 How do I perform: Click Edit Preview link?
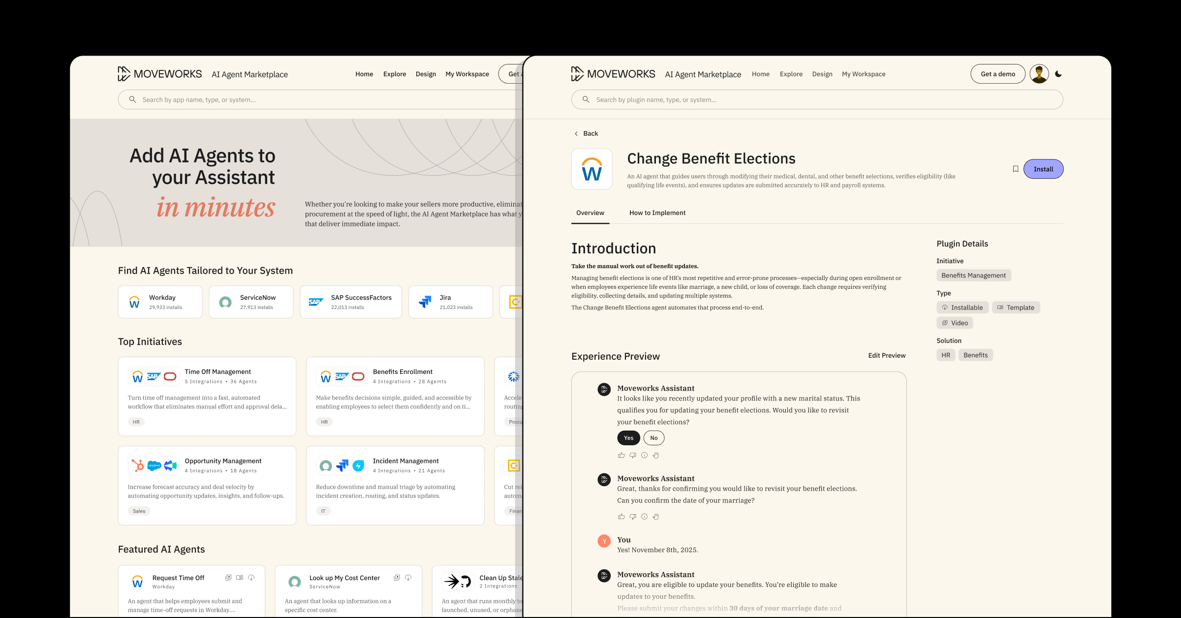(886, 355)
